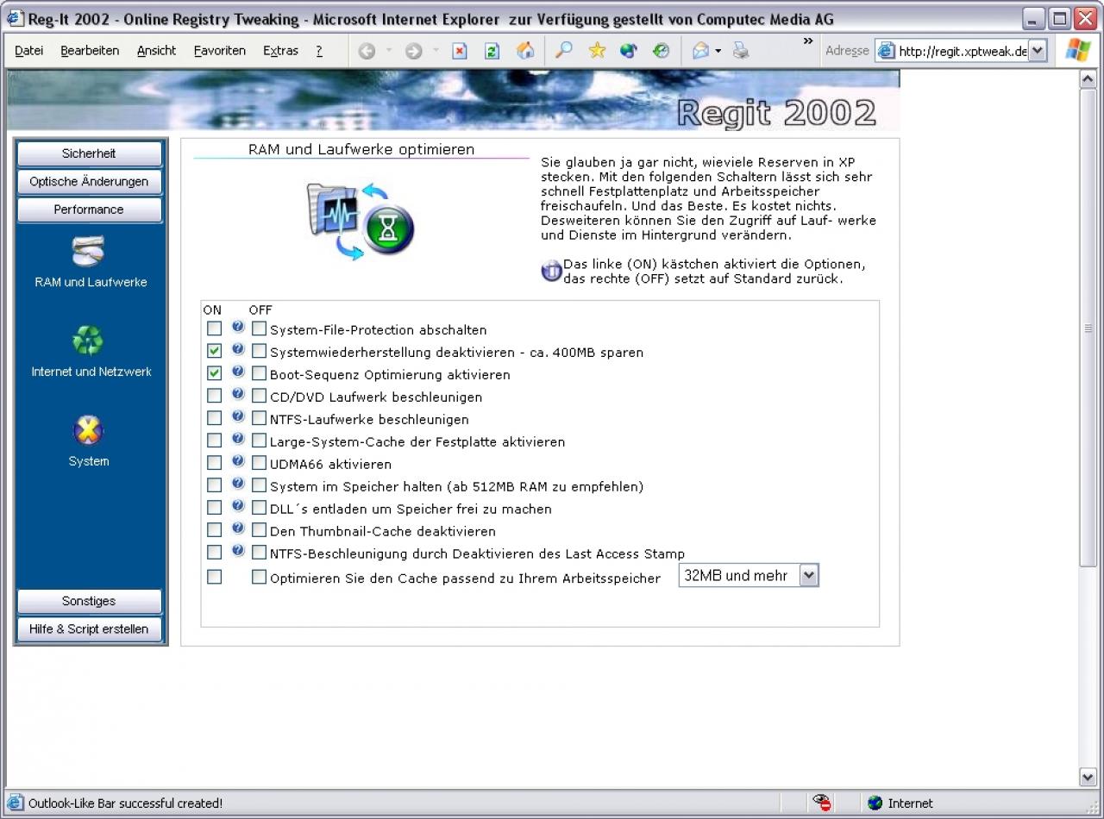Open Favorites star icon in toolbar
Screen dimensions: 1104x819
click(x=597, y=51)
